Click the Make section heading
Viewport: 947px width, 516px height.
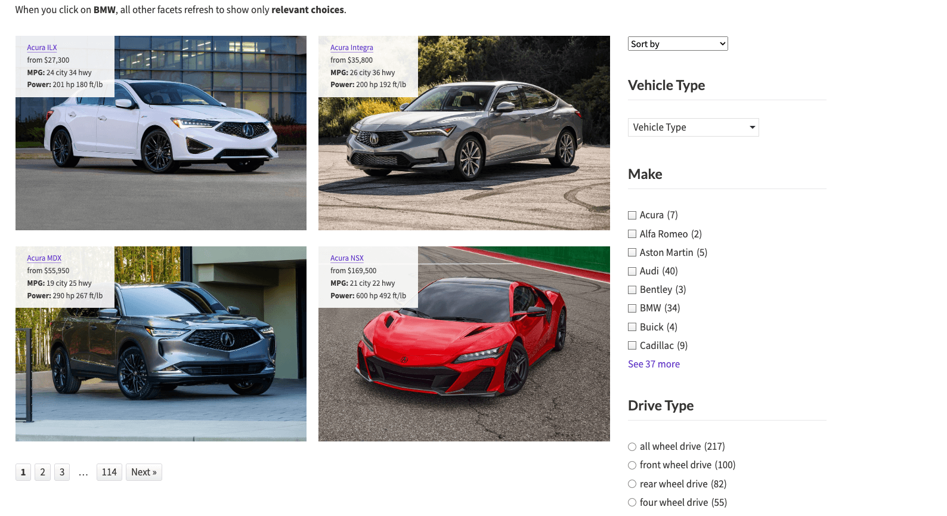point(645,174)
